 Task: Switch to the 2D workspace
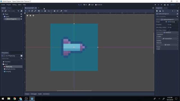80,5
